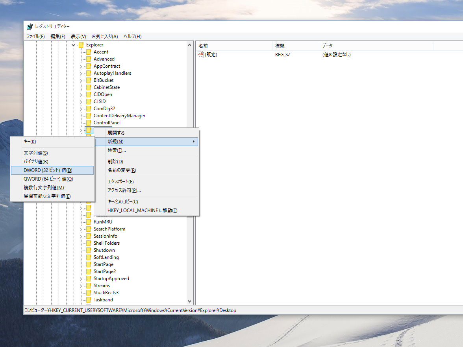The image size is (463, 347).
Task: Click the Registry Editor title bar icon
Action: (30, 26)
